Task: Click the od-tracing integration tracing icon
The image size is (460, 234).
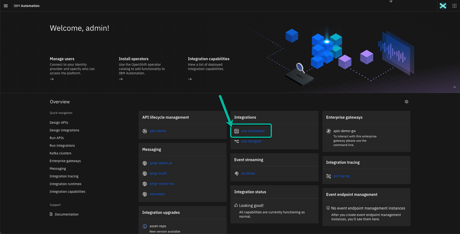Action: coord(328,176)
